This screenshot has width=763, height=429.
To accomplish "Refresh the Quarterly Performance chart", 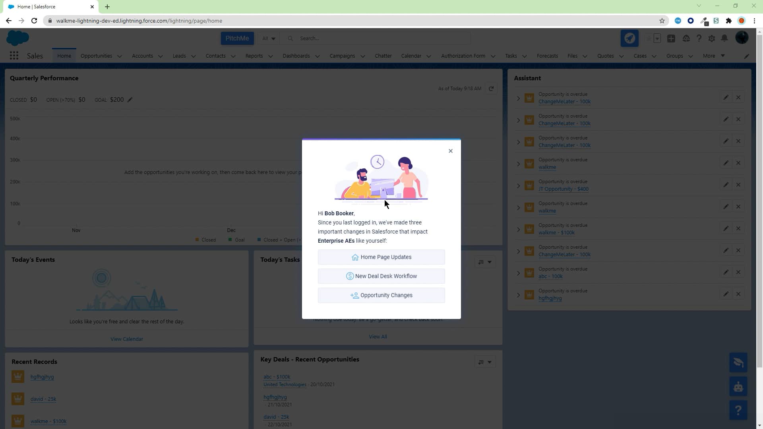I will pyautogui.click(x=491, y=88).
